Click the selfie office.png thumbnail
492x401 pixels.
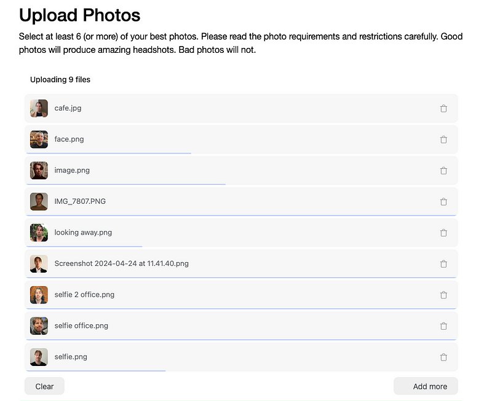tap(39, 326)
